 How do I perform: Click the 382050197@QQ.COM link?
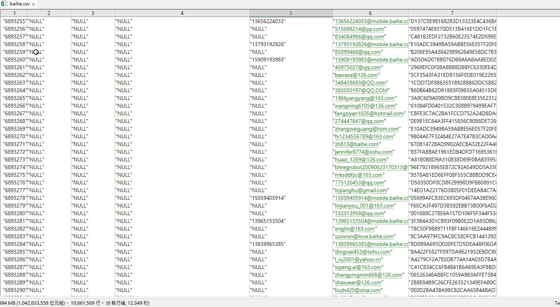(361, 91)
